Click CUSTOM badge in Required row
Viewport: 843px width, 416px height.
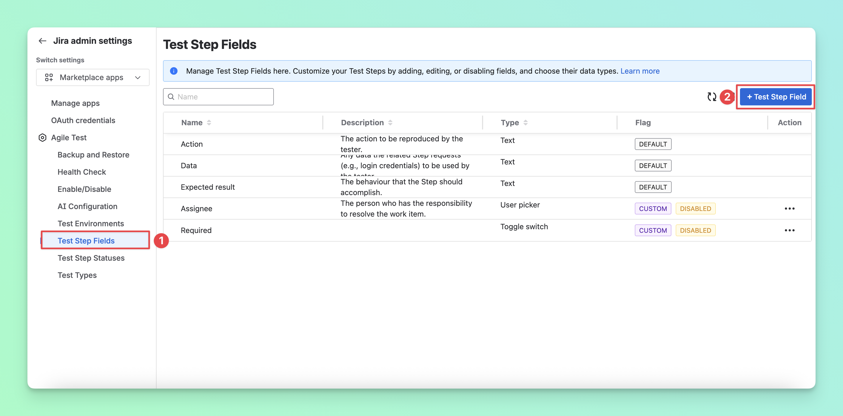653,230
